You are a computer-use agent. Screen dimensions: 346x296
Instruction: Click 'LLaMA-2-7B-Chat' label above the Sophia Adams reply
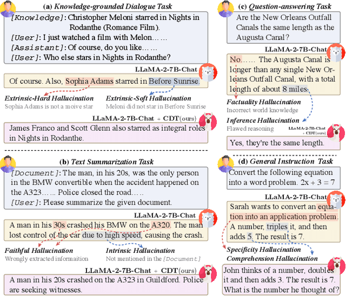pos(166,70)
